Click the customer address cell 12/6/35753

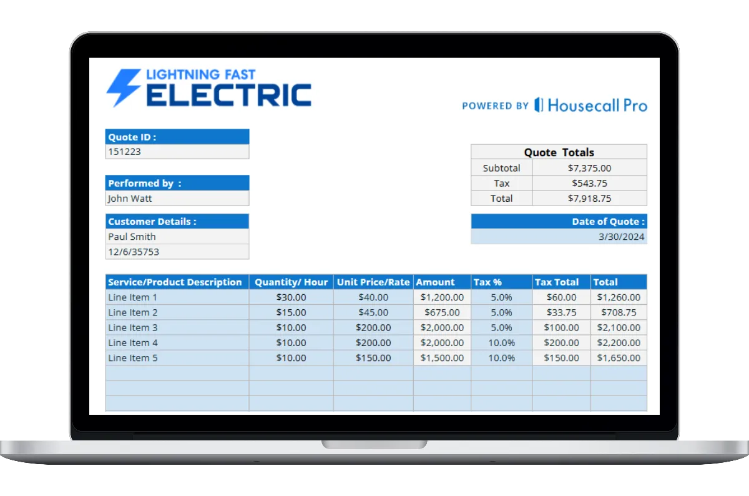point(177,252)
